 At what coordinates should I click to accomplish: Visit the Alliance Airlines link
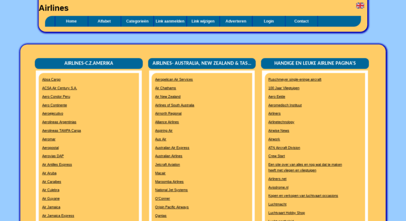(167, 122)
